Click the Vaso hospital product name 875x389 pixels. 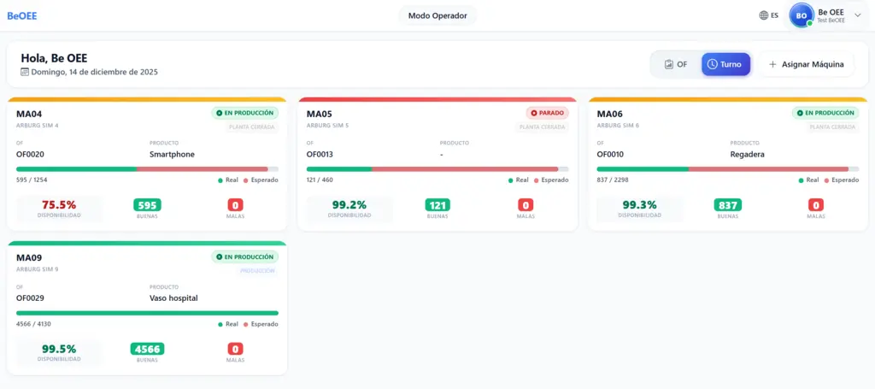click(173, 298)
